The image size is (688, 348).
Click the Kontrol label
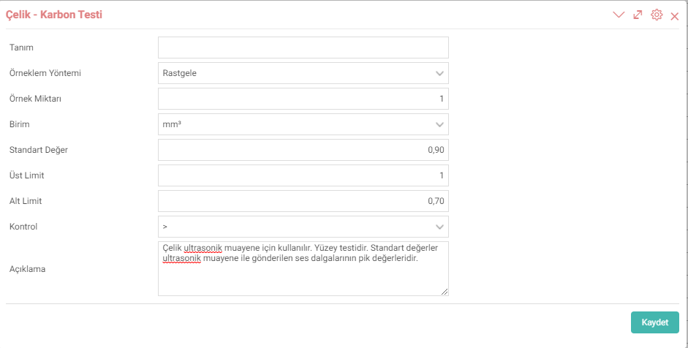click(23, 227)
